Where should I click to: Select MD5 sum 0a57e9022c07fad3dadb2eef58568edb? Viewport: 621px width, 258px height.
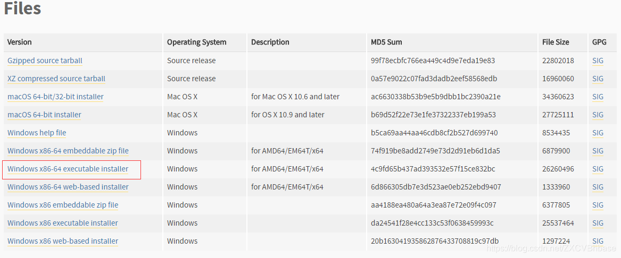[x=434, y=79]
